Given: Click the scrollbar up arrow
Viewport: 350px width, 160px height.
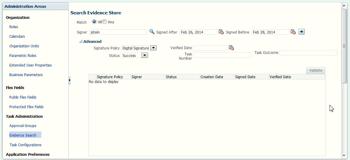Looking at the screenshot, I should point(344,5).
